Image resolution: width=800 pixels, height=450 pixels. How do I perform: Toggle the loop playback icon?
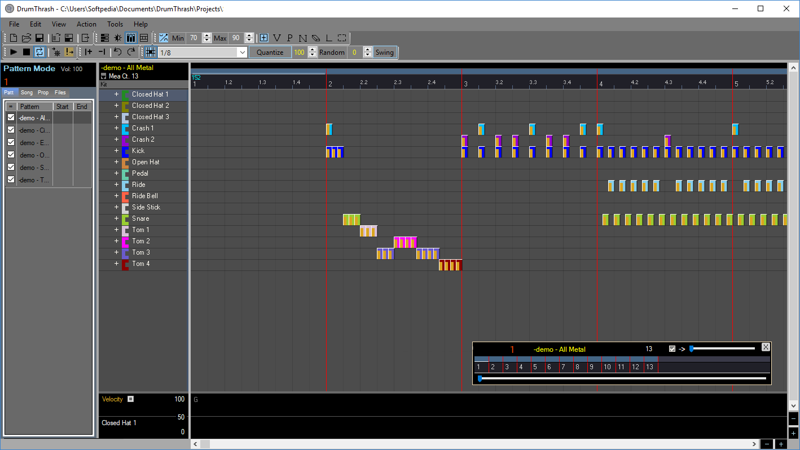(39, 52)
